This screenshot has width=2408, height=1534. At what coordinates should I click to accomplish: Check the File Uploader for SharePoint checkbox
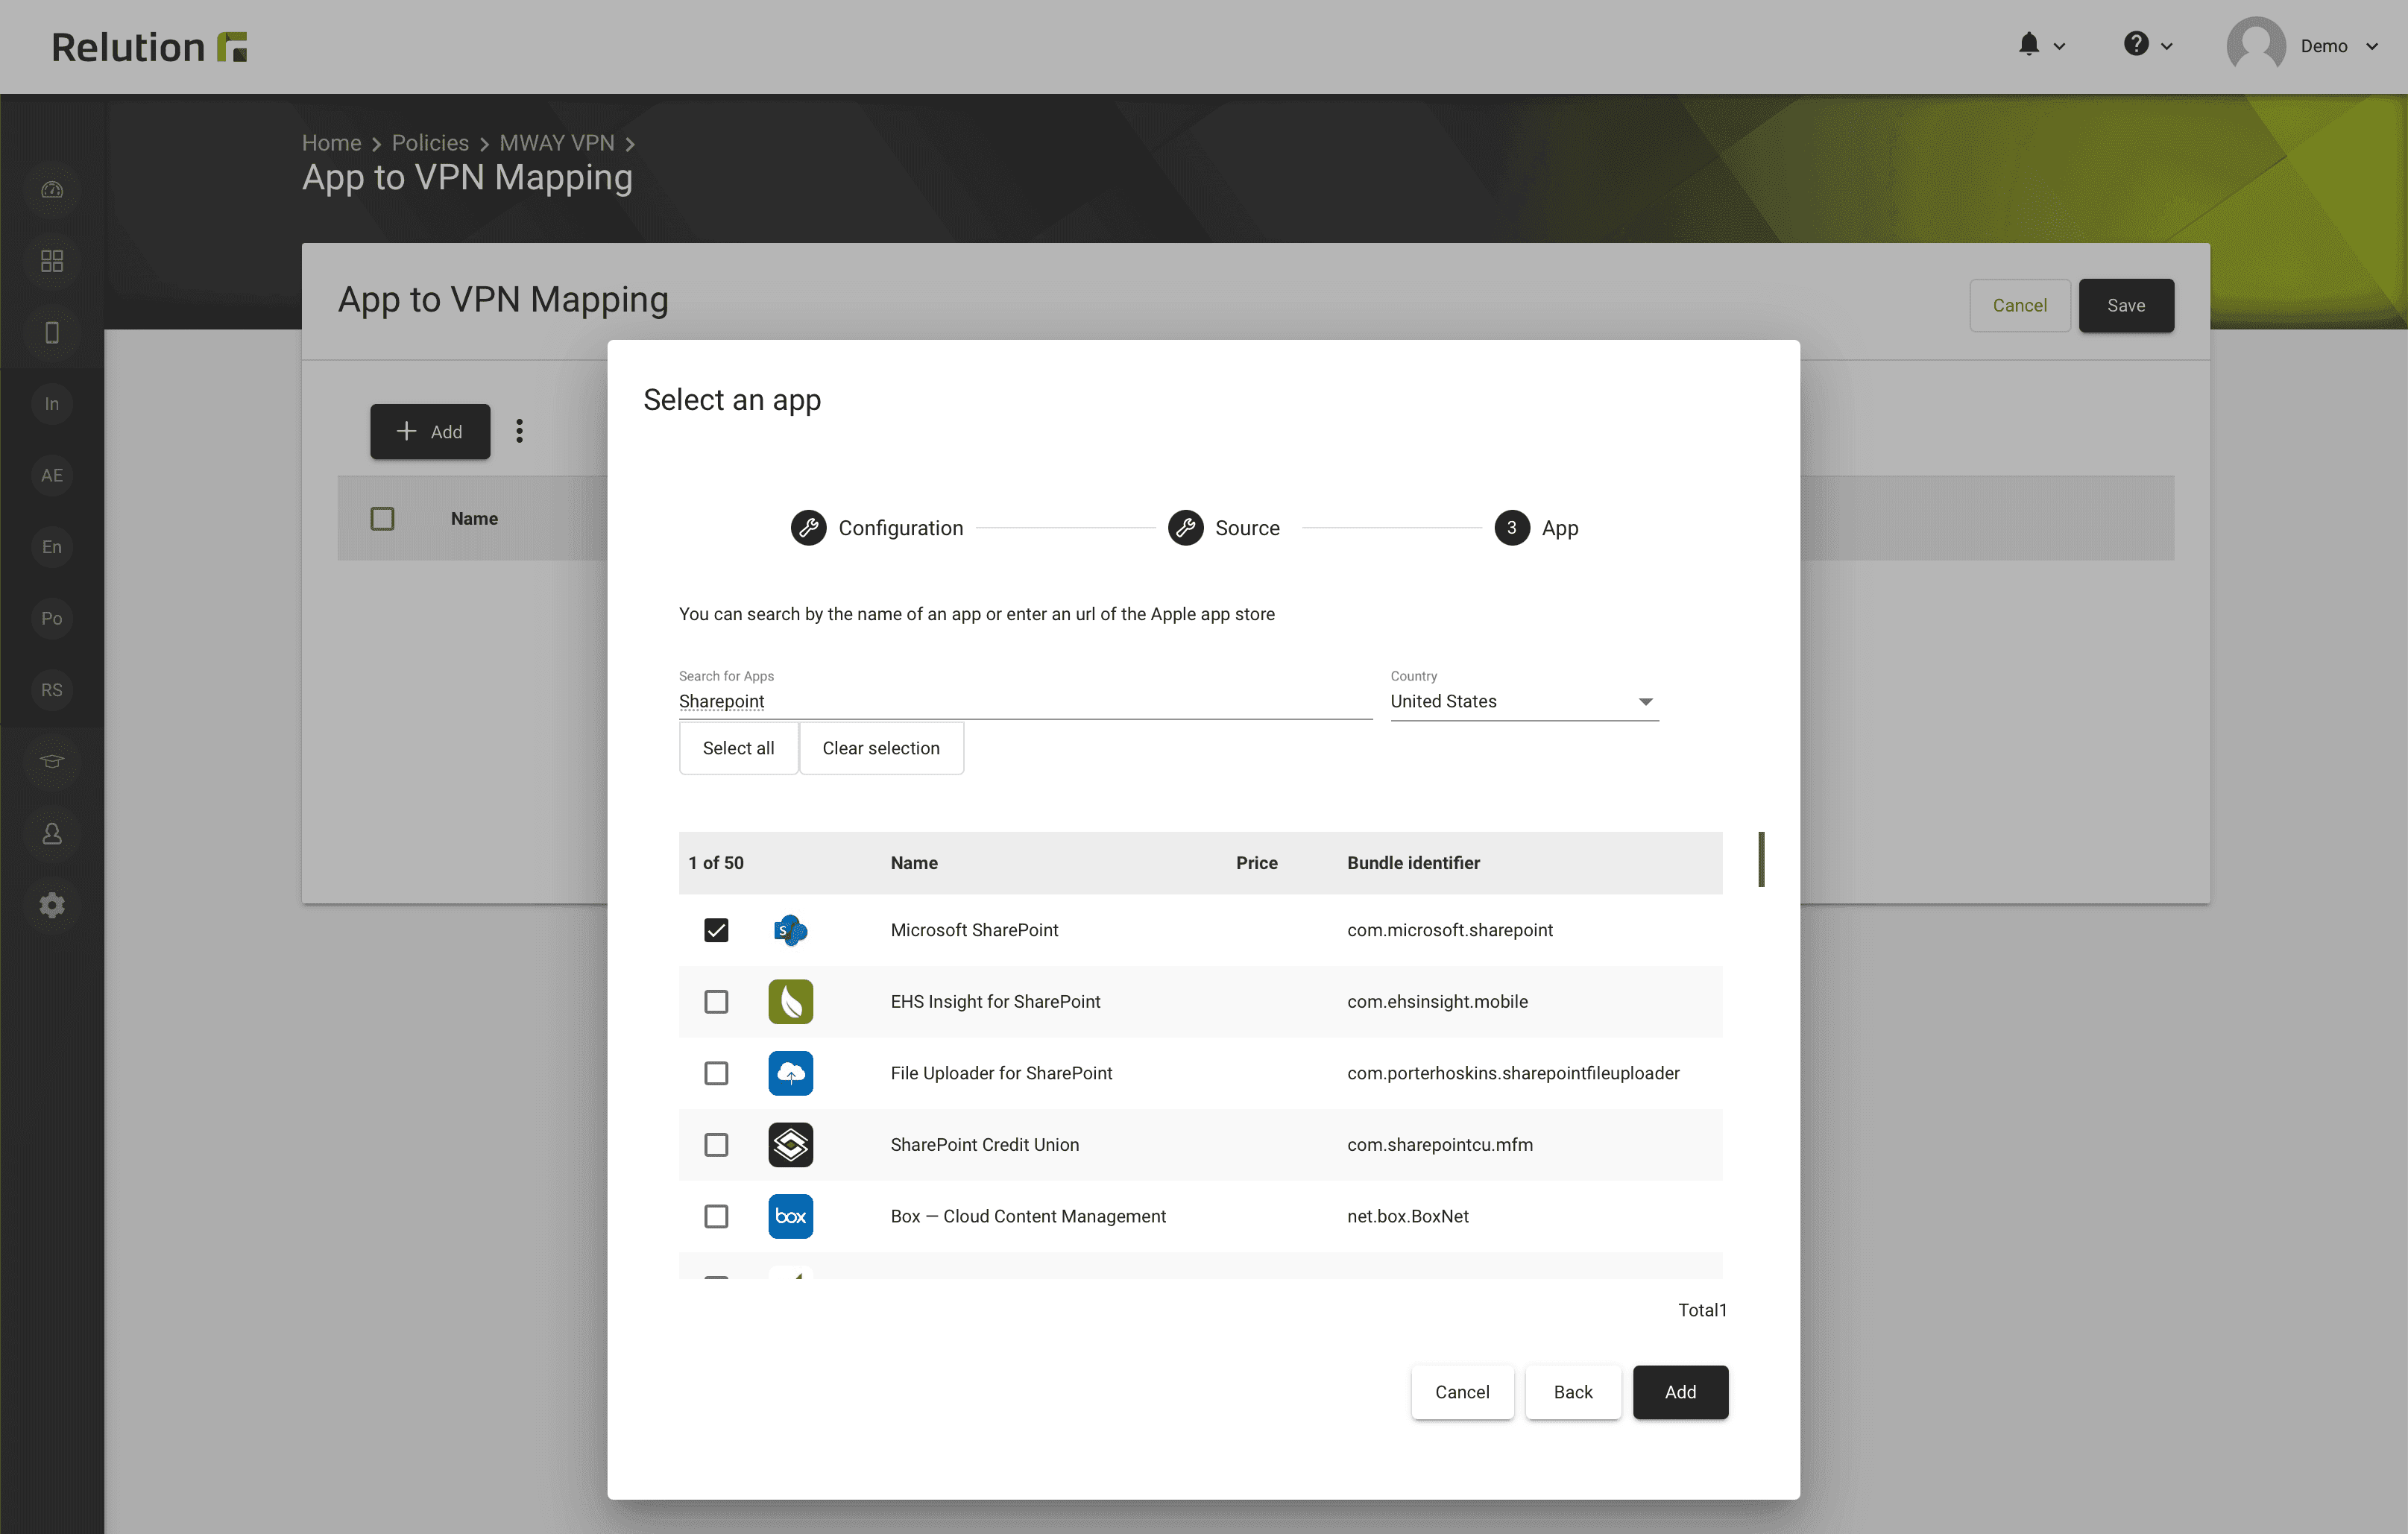coord(716,1073)
